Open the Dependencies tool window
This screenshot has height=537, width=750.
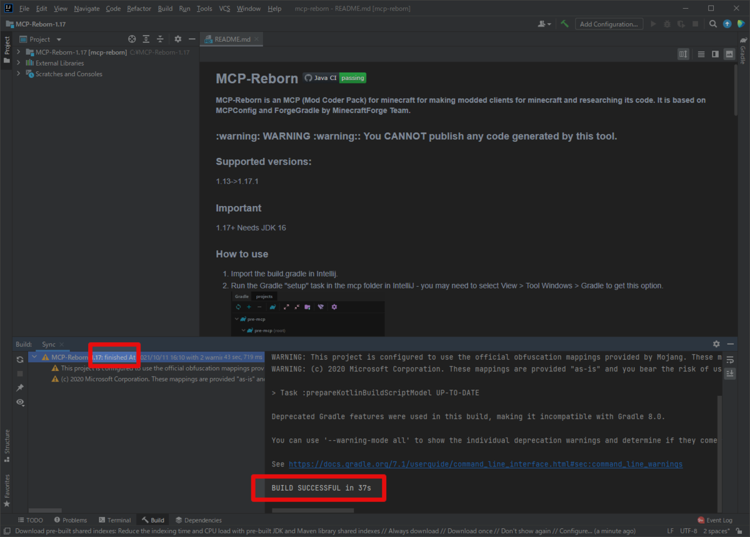point(198,520)
